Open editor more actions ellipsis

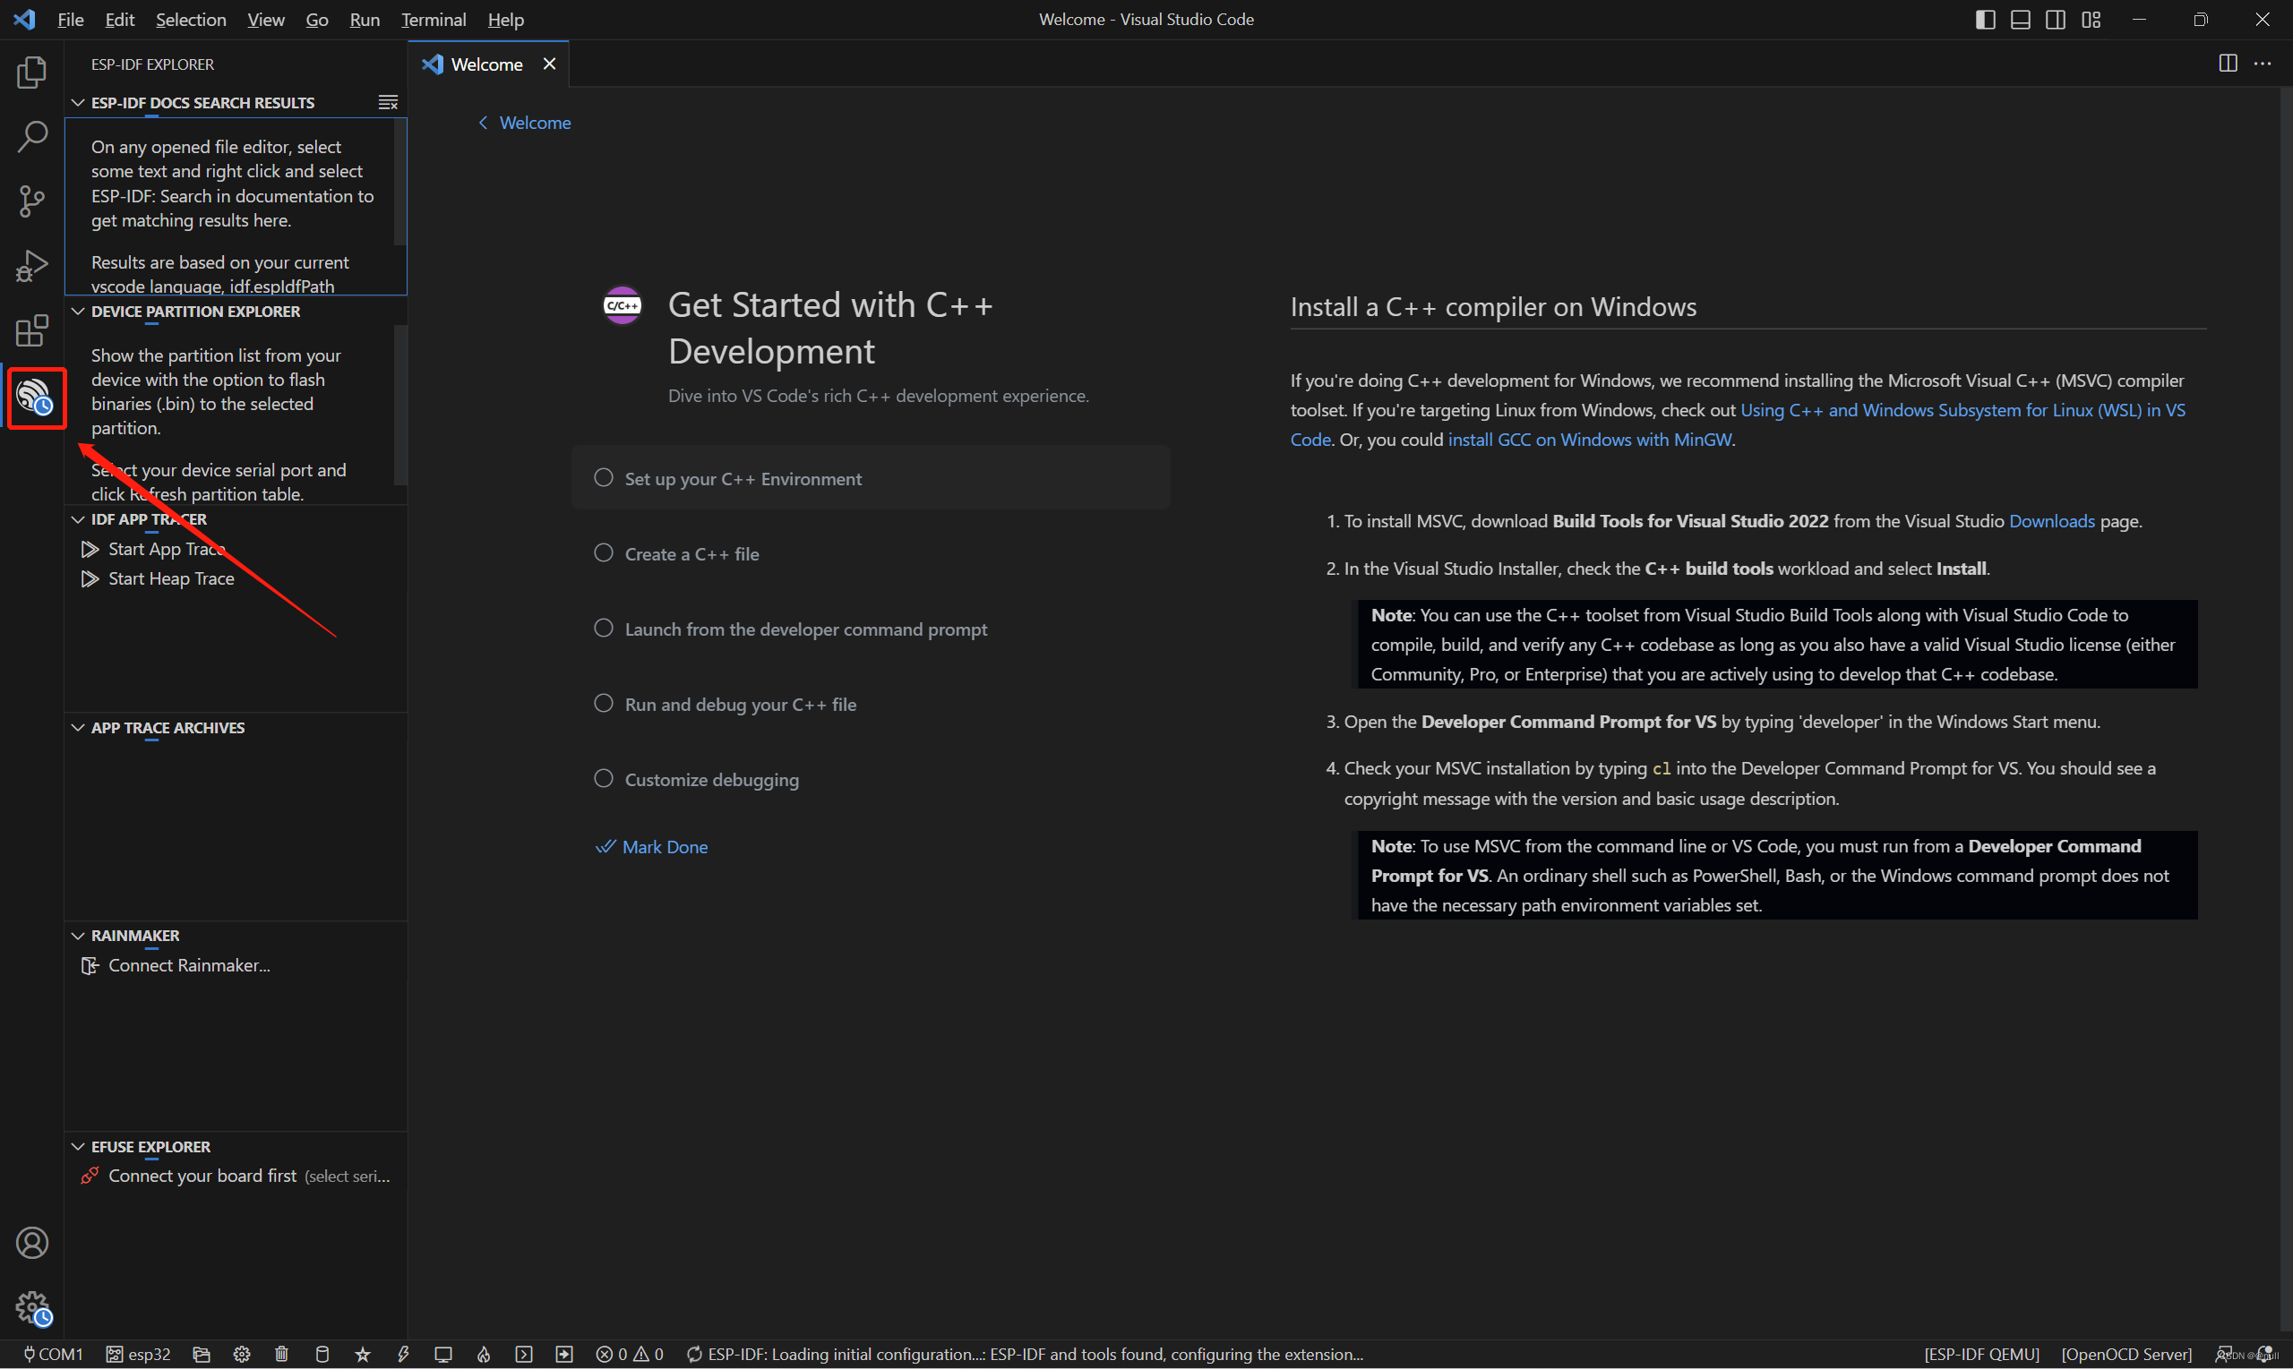coord(2262,63)
